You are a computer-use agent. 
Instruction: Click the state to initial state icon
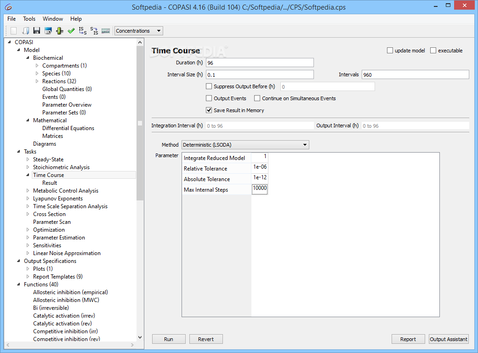(94, 31)
